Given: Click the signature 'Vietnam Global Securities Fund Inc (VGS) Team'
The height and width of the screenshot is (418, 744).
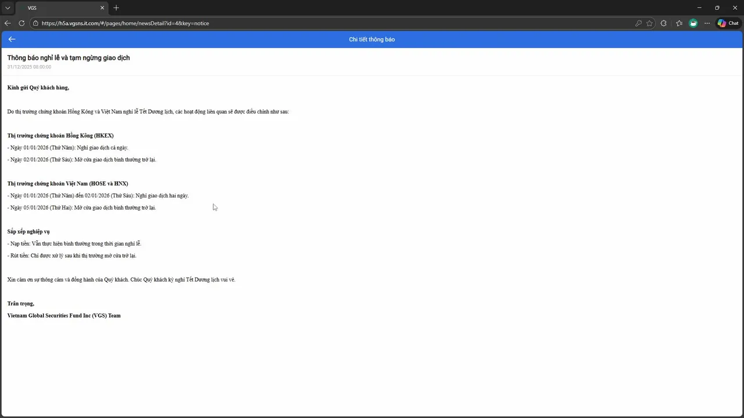Looking at the screenshot, I should pos(64,316).
